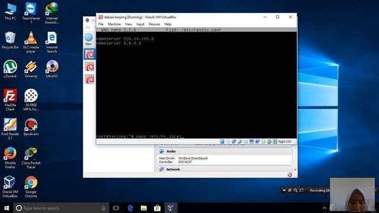This screenshot has width=379, height=213.
Task: Click the Right Ctrl host key label
Action: (x=285, y=141)
